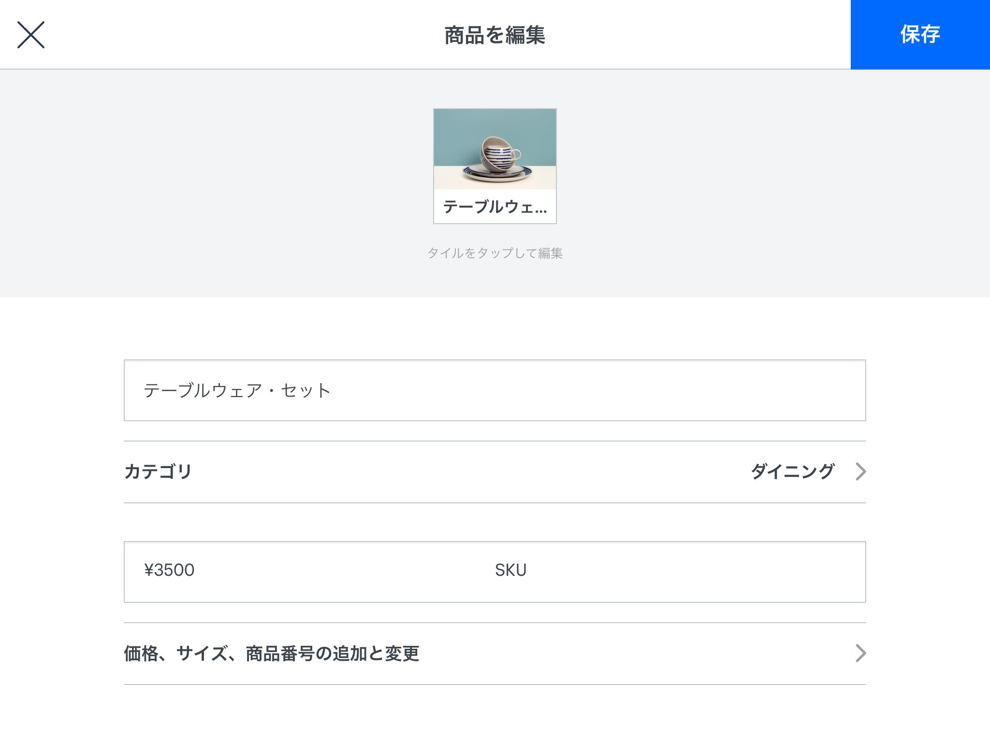
Task: Tap the タイルをタップして編集 hint area
Action: point(495,253)
